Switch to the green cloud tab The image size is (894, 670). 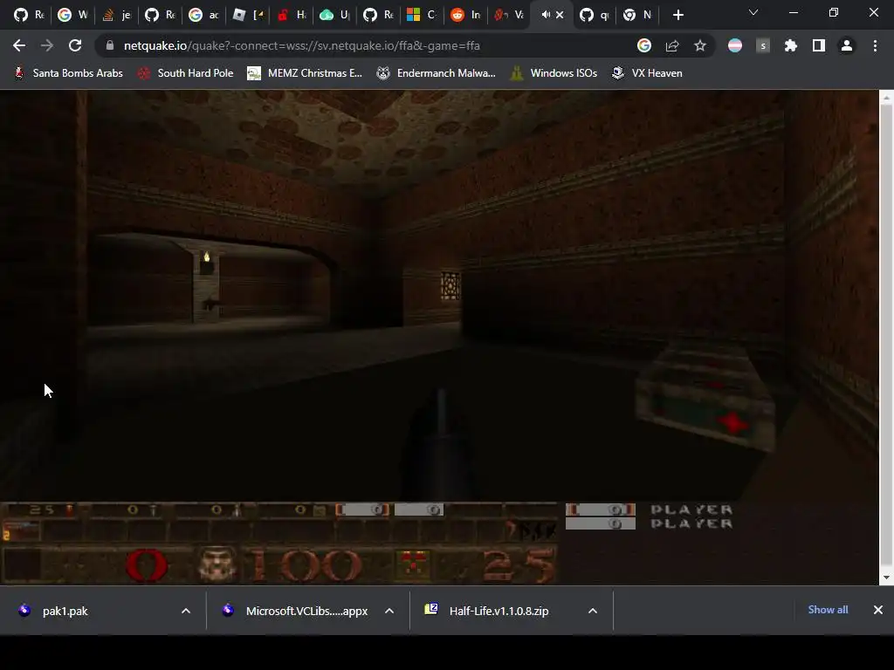click(335, 15)
